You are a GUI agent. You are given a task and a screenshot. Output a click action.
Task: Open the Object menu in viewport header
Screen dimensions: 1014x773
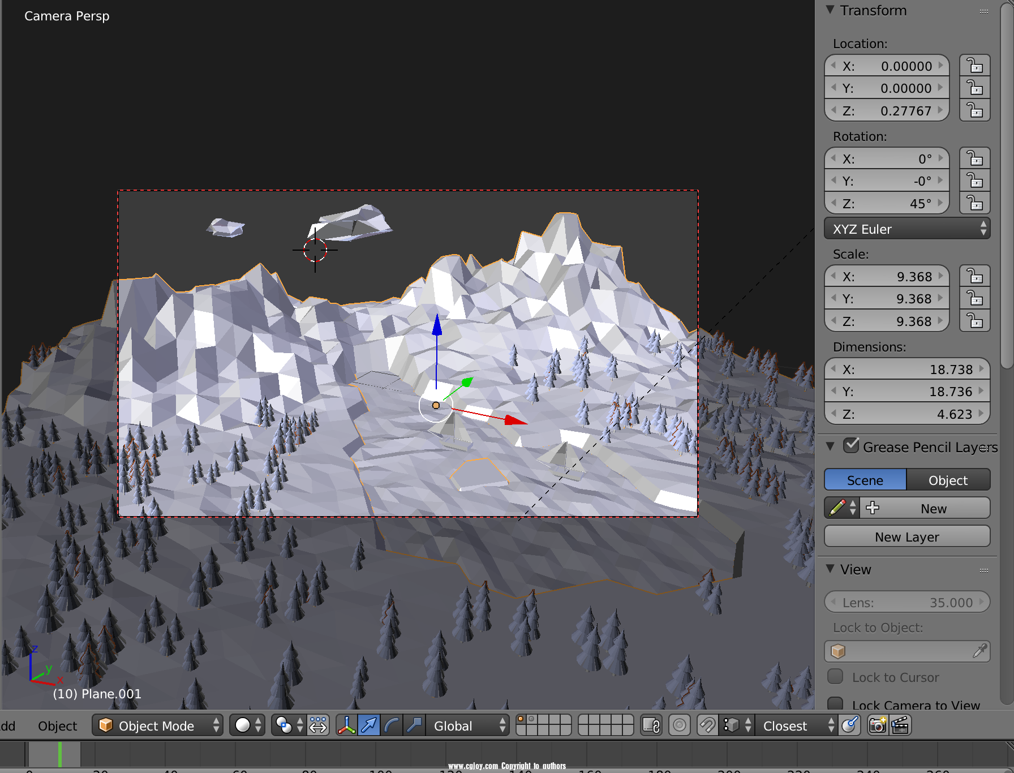[x=57, y=725]
